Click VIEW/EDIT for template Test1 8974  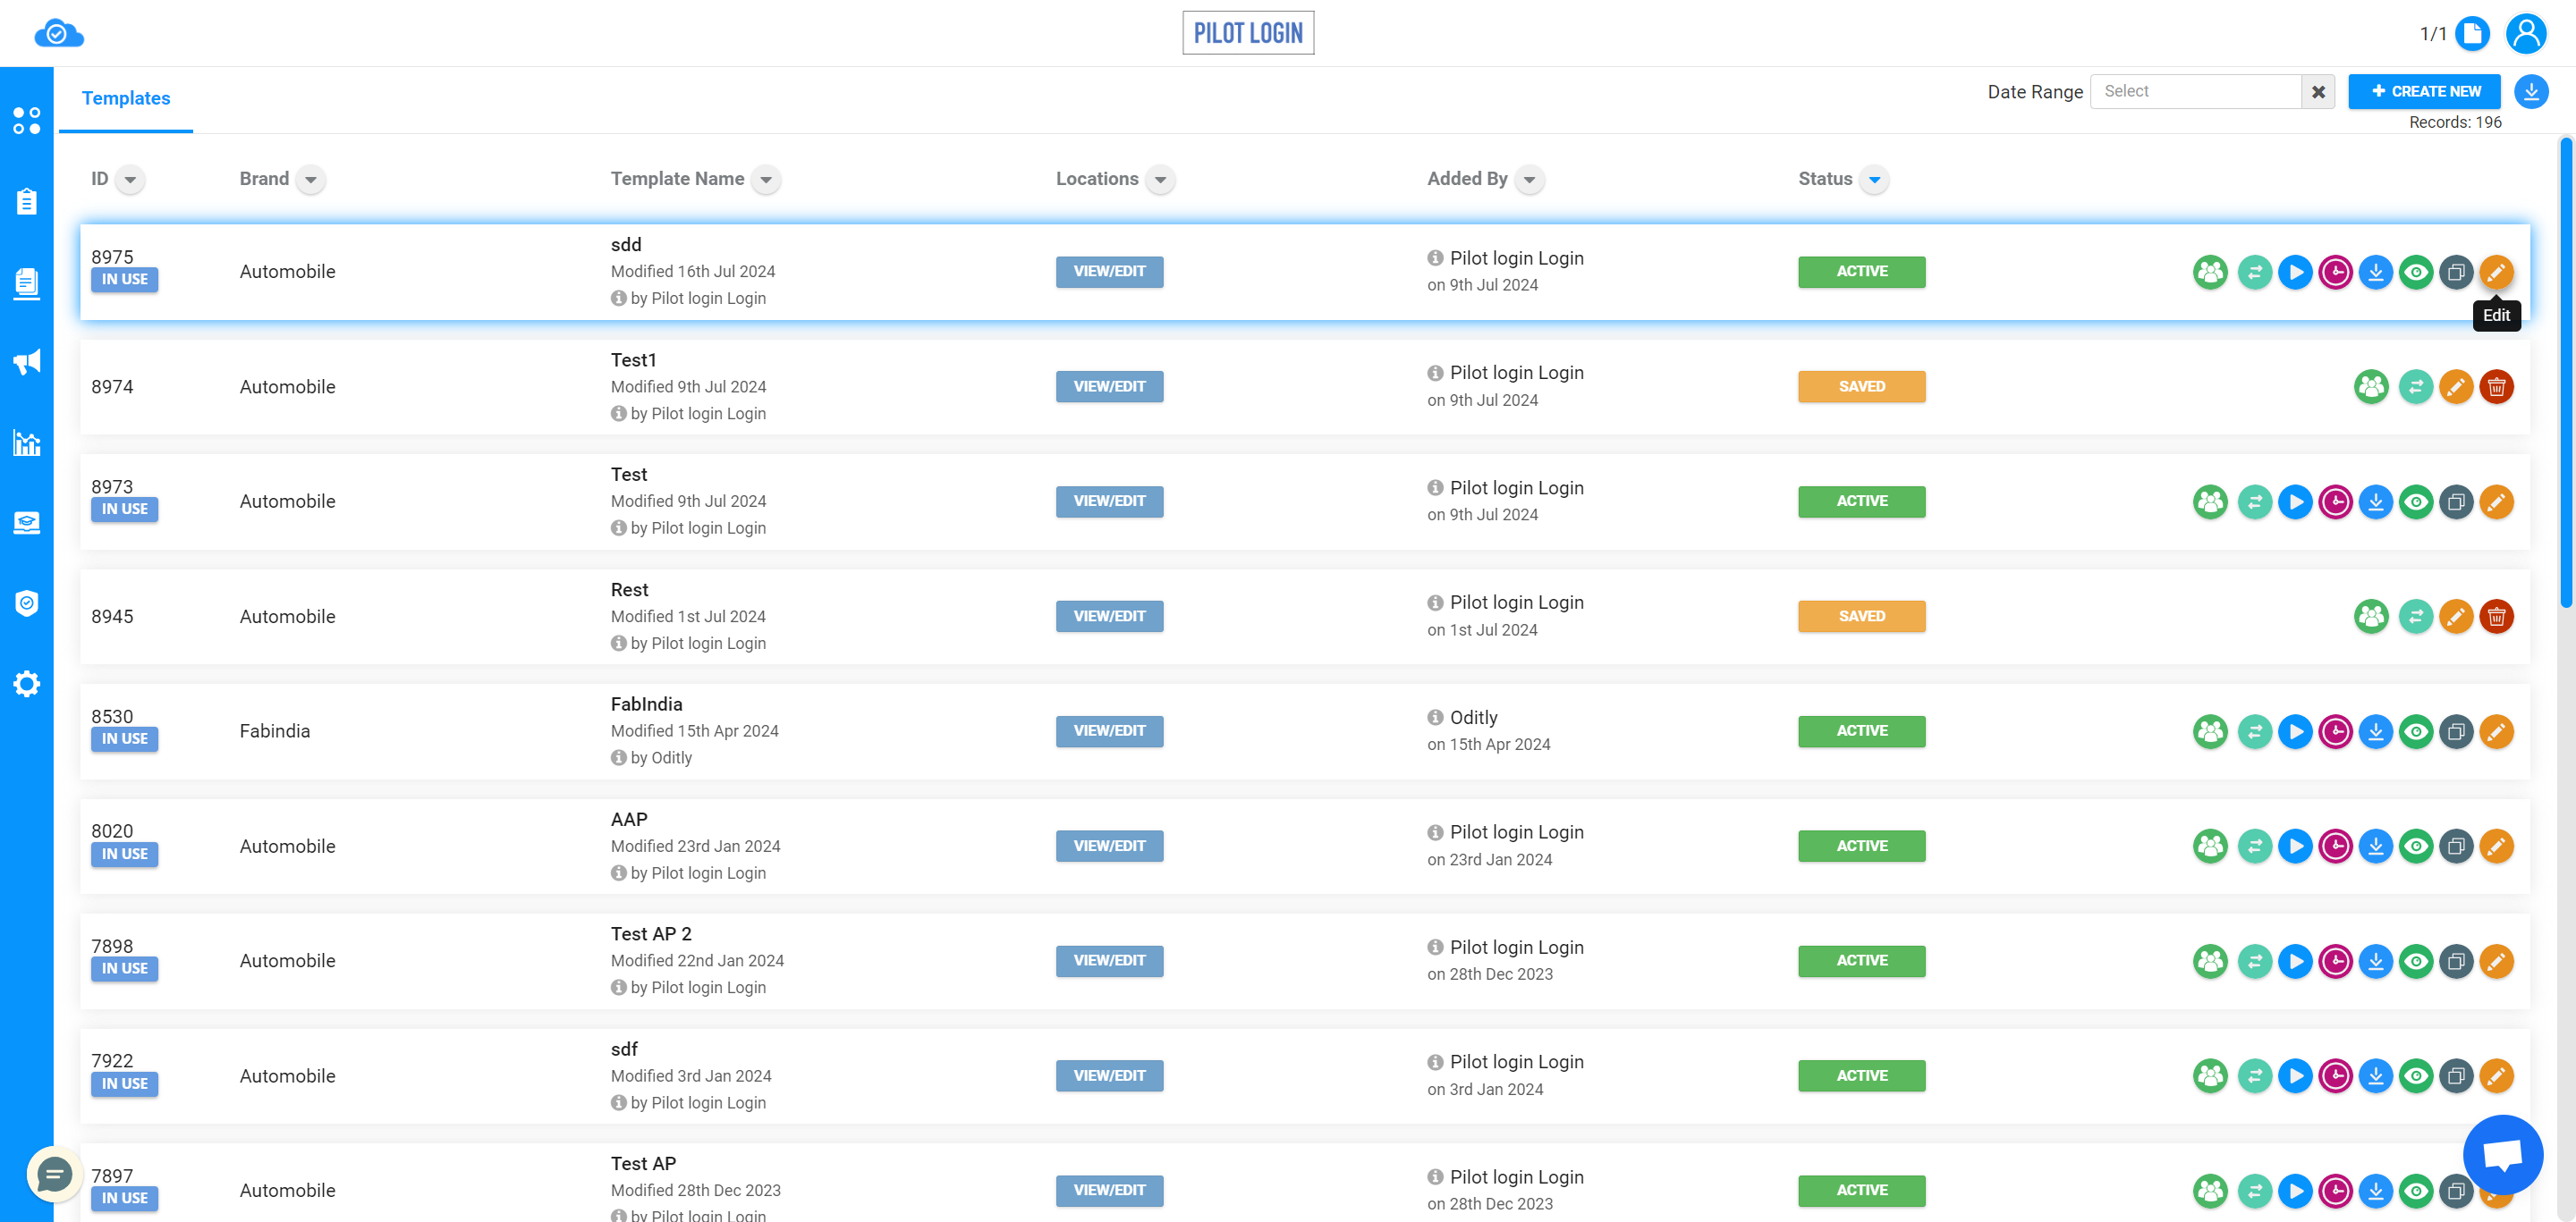(x=1109, y=386)
